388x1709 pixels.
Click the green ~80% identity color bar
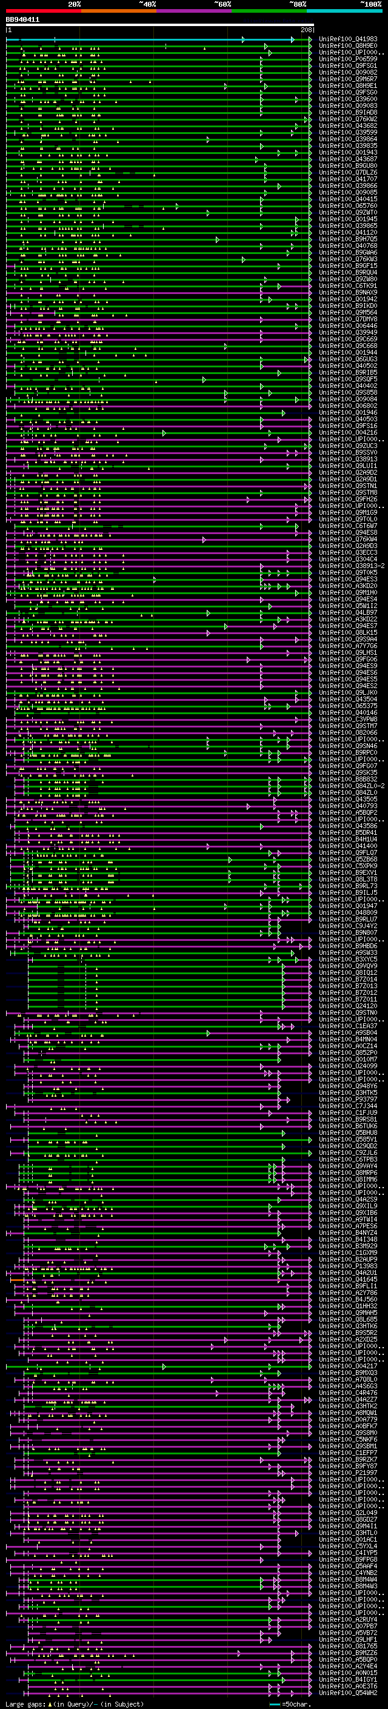(269, 11)
